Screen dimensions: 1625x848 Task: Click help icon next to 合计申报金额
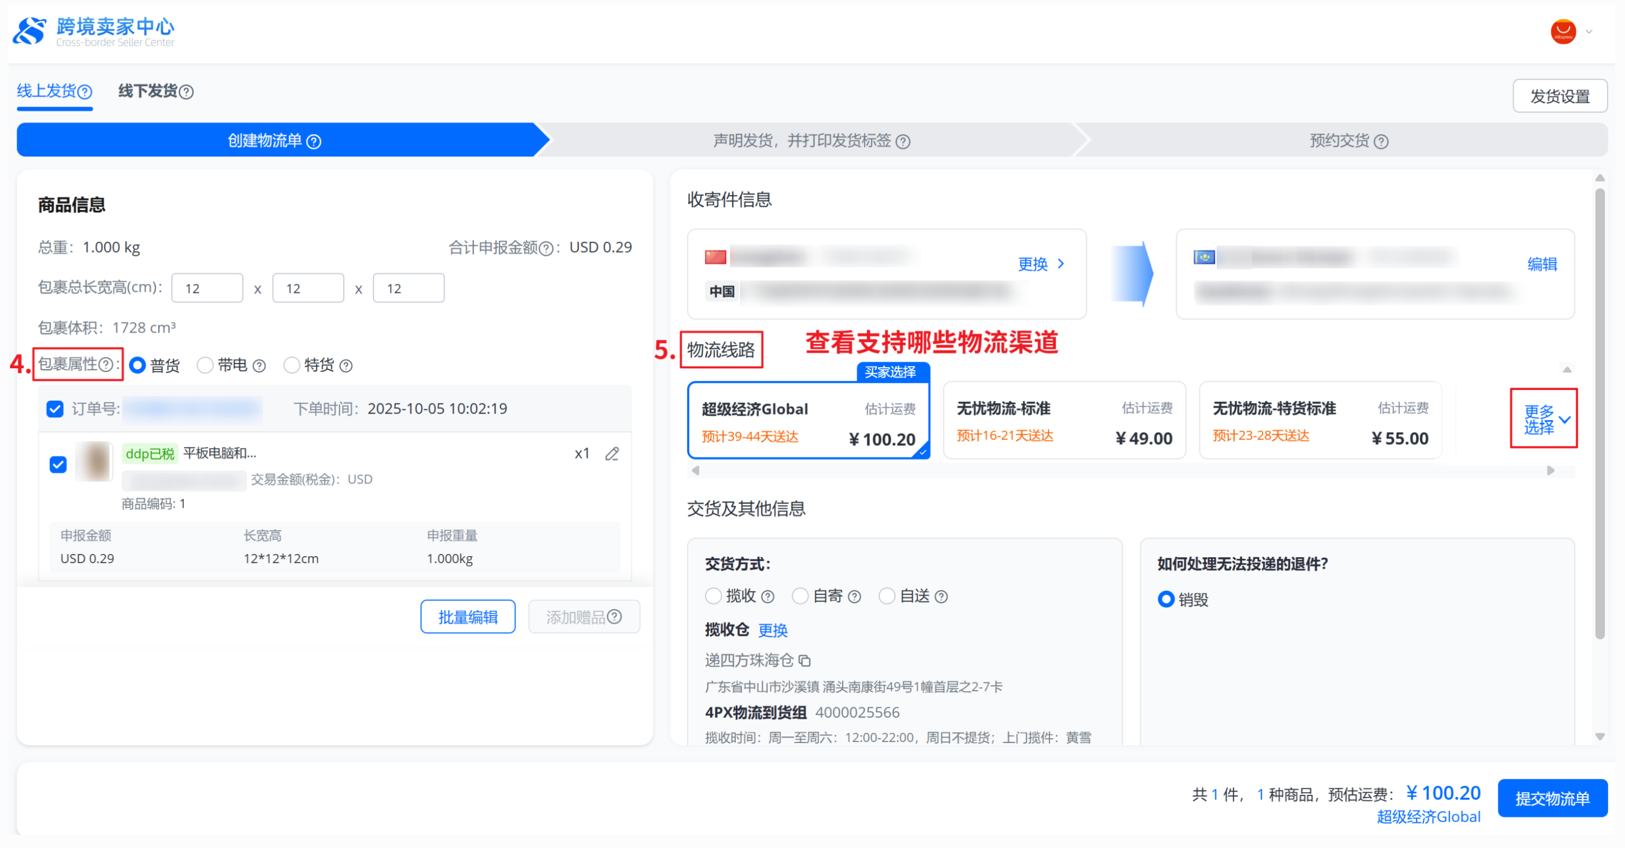(546, 249)
